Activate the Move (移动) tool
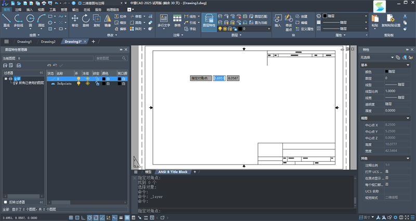The width and height of the screenshot is (416, 221). click(x=75, y=20)
